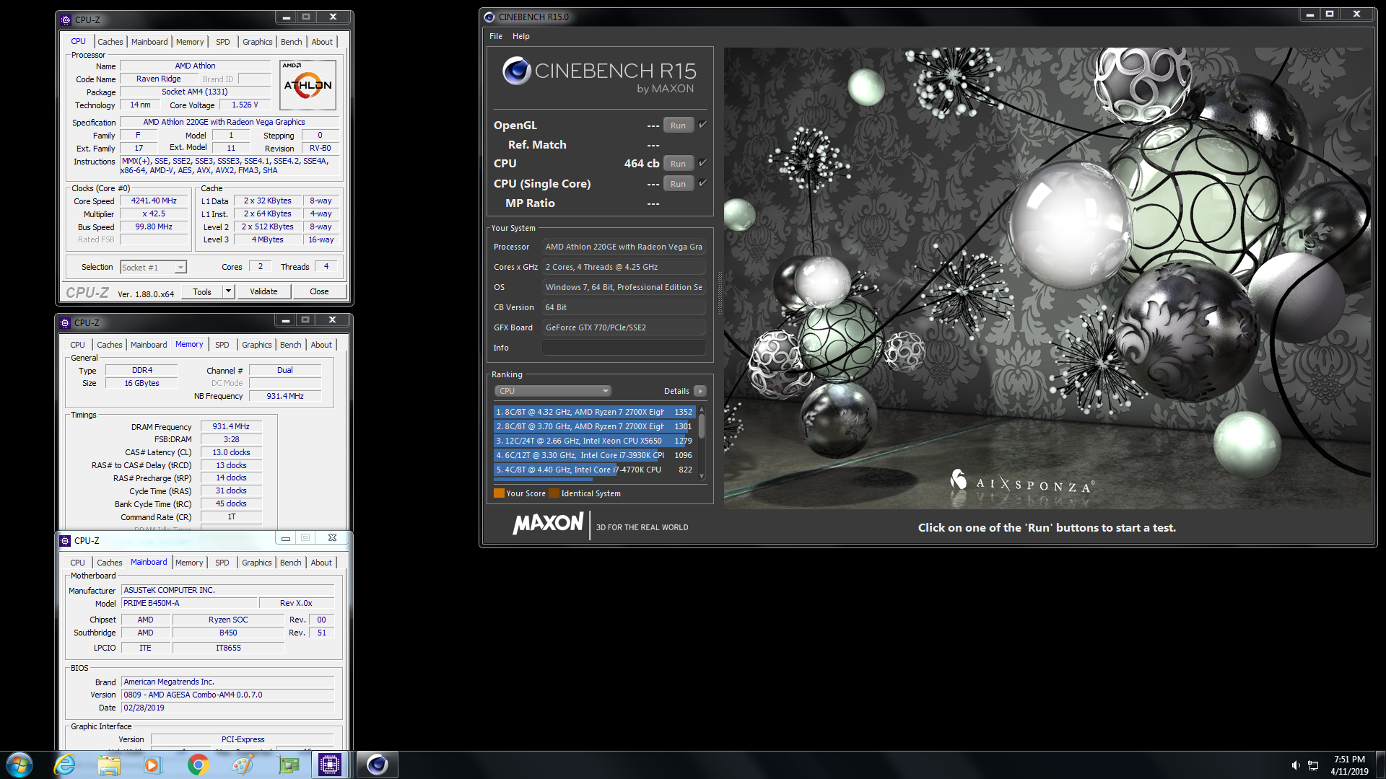The height and width of the screenshot is (779, 1386).
Task: Select ranking row Ryzen 7 2700X score 1301
Action: pyautogui.click(x=593, y=426)
